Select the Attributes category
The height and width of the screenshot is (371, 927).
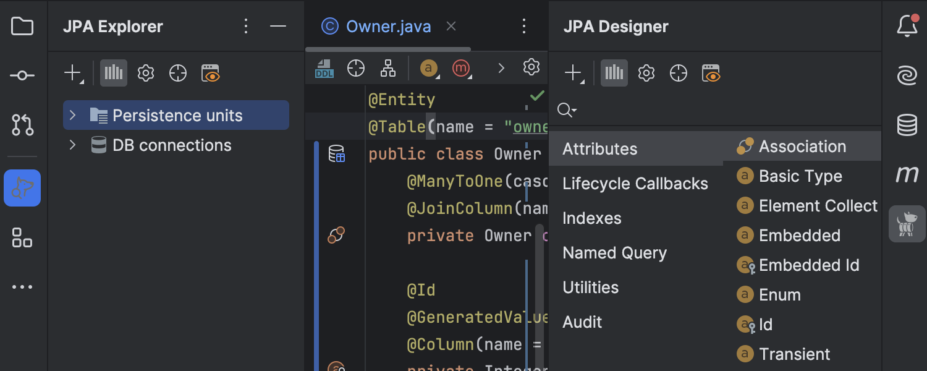tap(636, 148)
